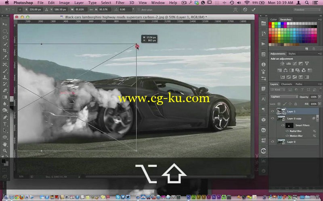Switch to the Channels tab
Screen dimensions: 323x201
click(x=287, y=84)
